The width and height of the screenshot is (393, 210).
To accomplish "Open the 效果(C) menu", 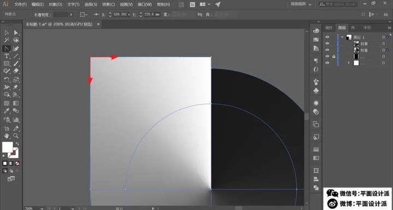I will [x=108, y=4].
